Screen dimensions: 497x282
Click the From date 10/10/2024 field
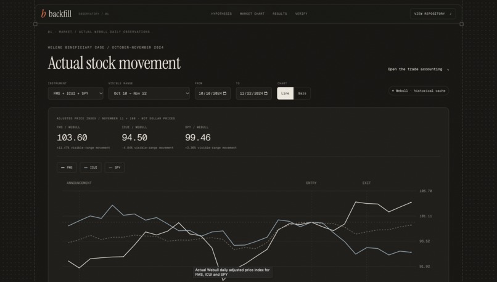tap(213, 94)
